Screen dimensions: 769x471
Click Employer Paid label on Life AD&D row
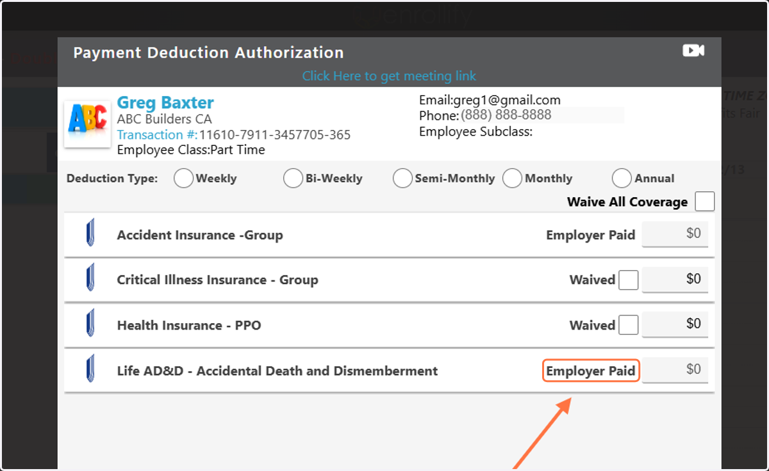tap(591, 371)
